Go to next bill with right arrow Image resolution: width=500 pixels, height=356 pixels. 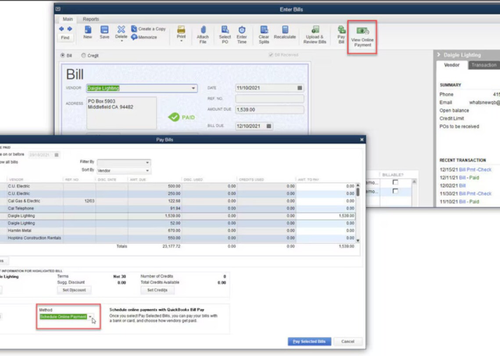pyautogui.click(x=69, y=29)
